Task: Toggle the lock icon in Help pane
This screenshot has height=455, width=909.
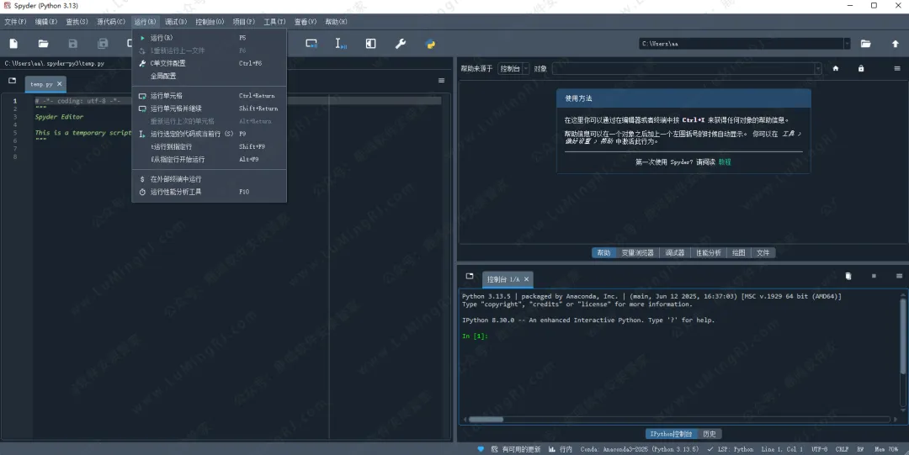Action: (861, 69)
